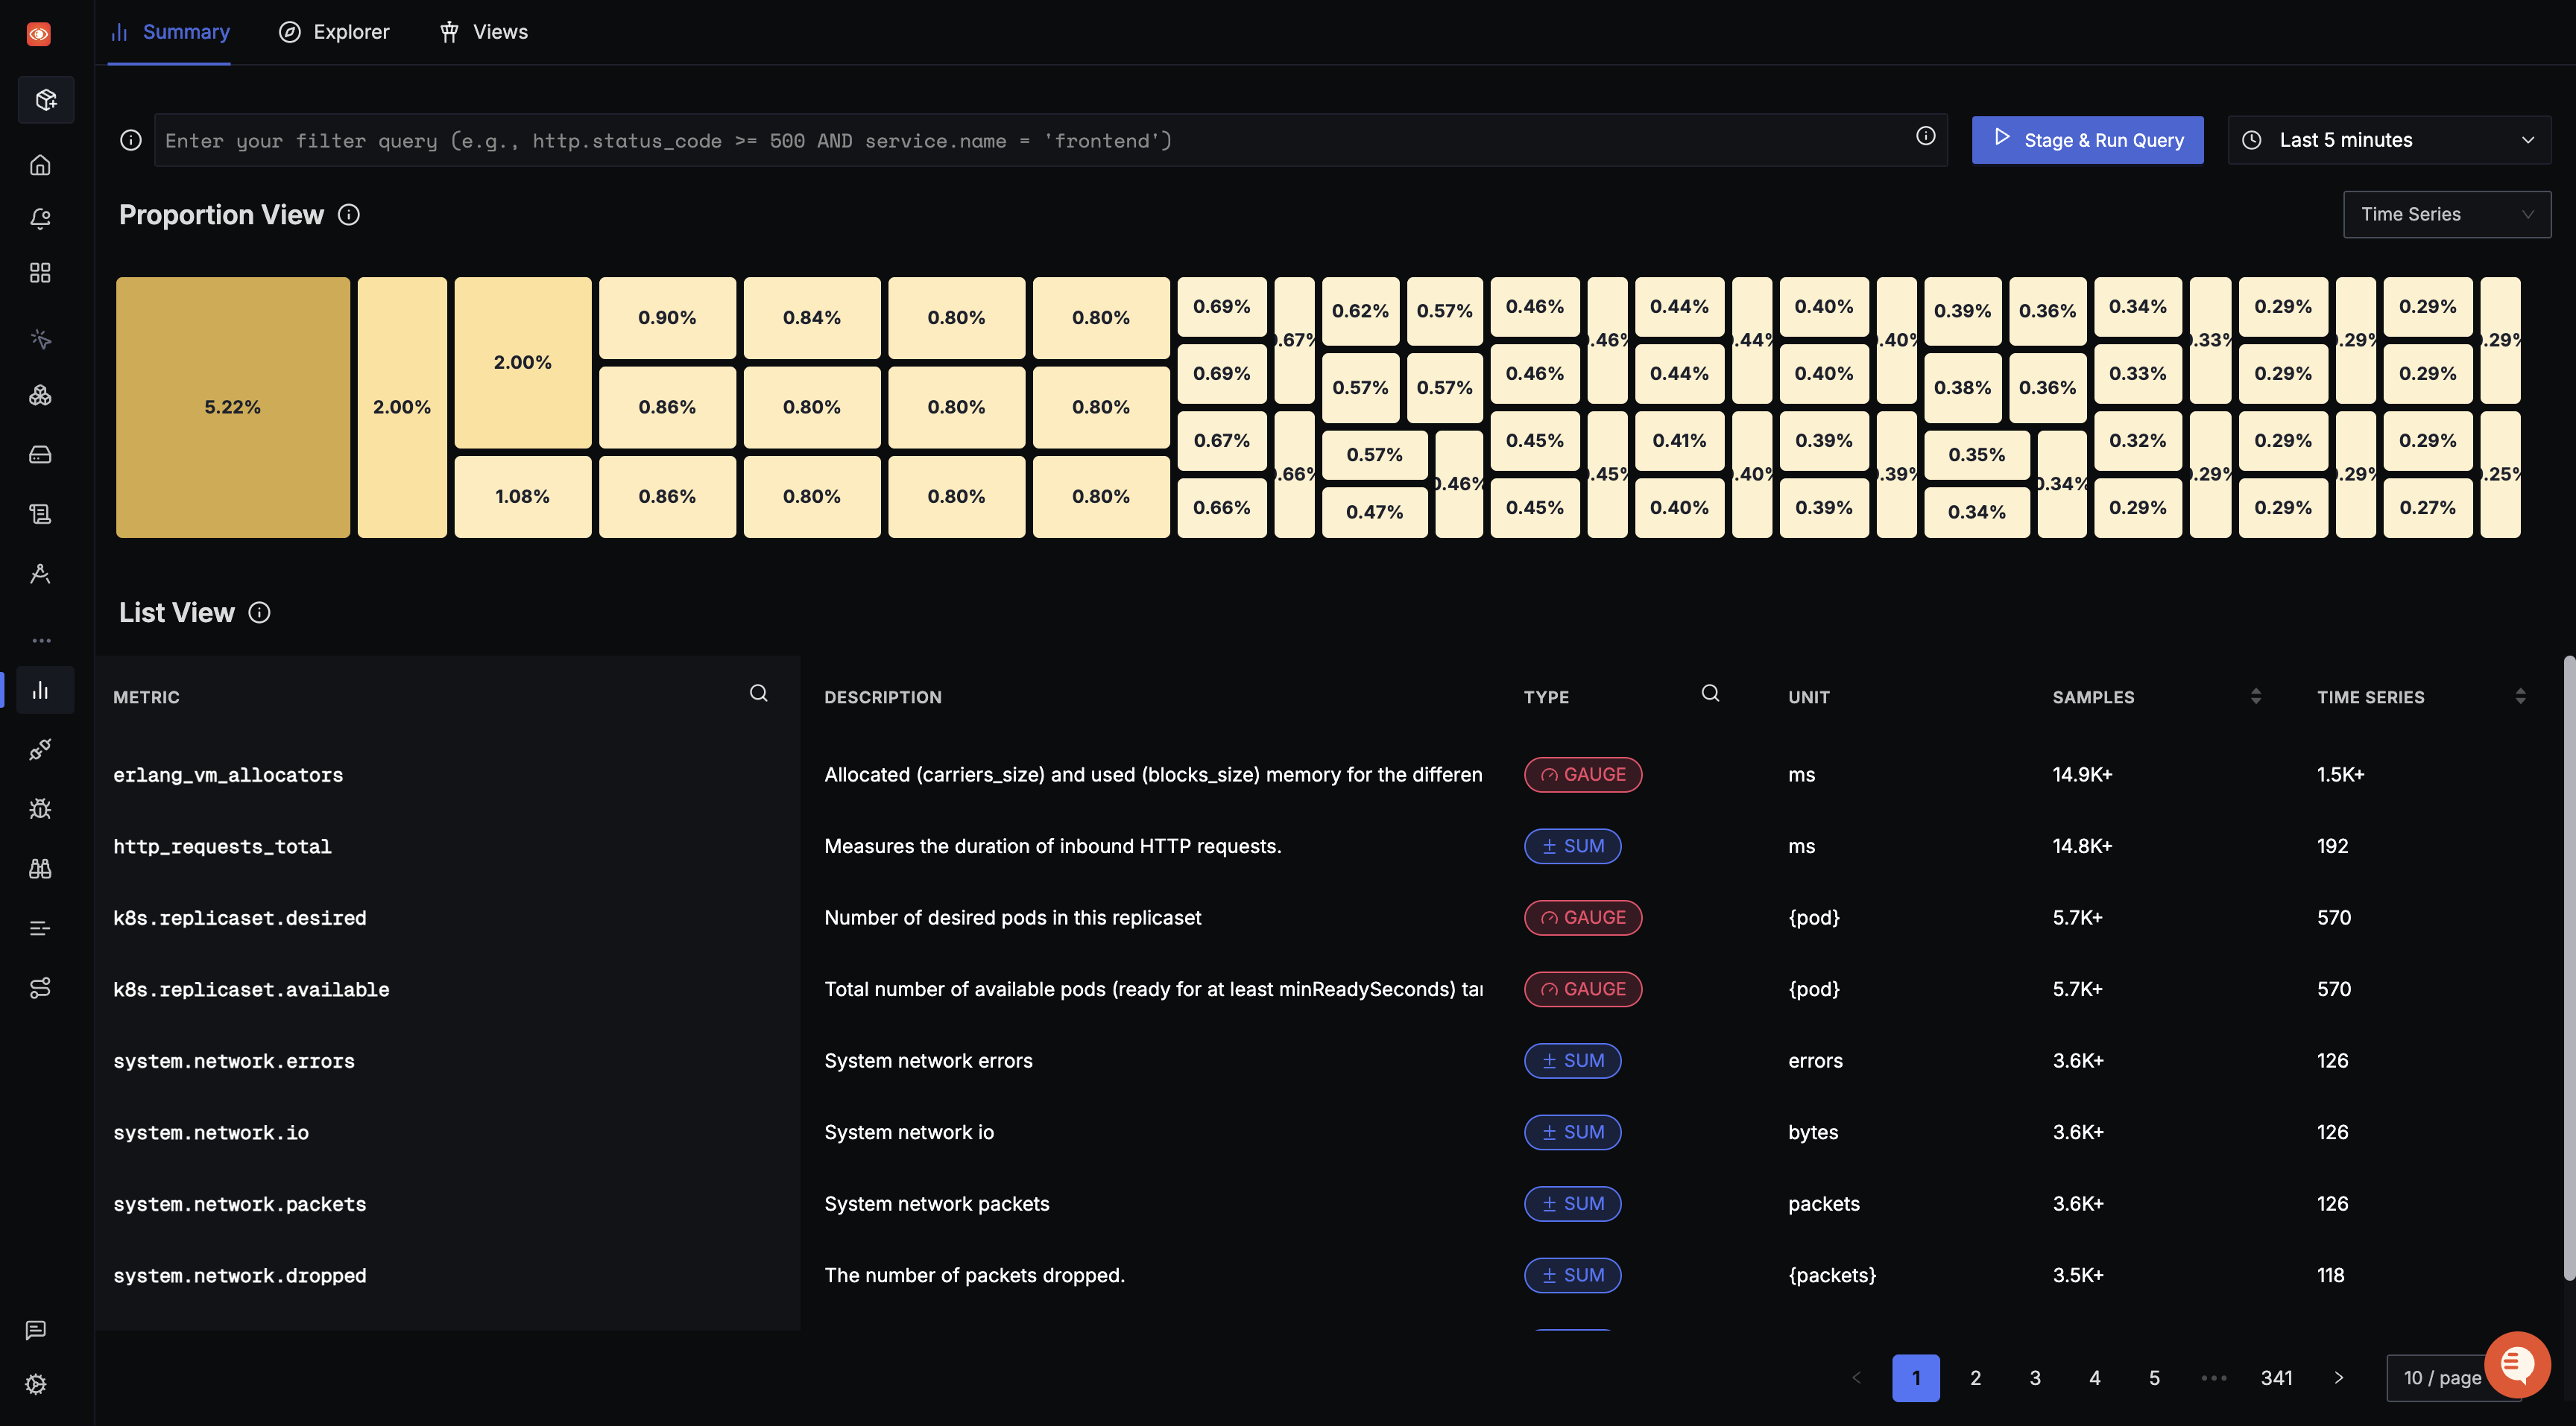This screenshot has width=2576, height=1426.
Task: Click the sidebar more (three dots) icon
Action: click(41, 641)
